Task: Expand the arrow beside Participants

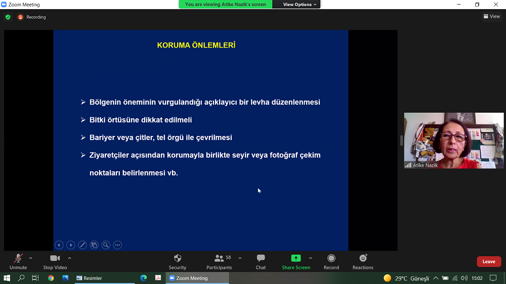Action: click(x=240, y=258)
